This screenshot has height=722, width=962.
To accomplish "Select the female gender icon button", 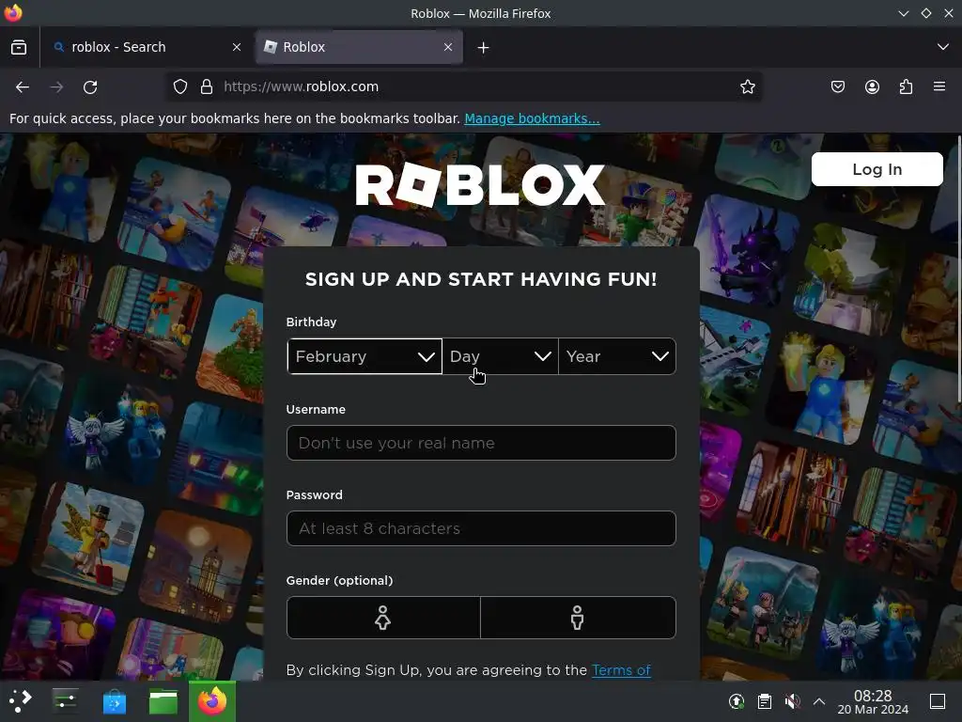I will coord(383,618).
